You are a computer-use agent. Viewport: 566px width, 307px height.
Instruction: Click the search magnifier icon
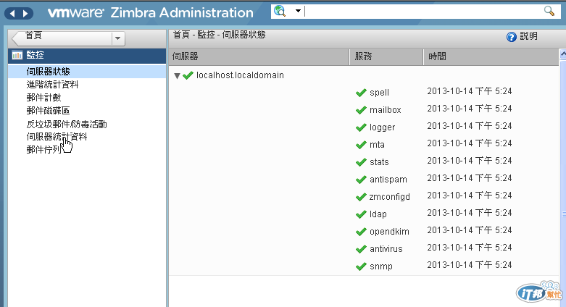(549, 11)
